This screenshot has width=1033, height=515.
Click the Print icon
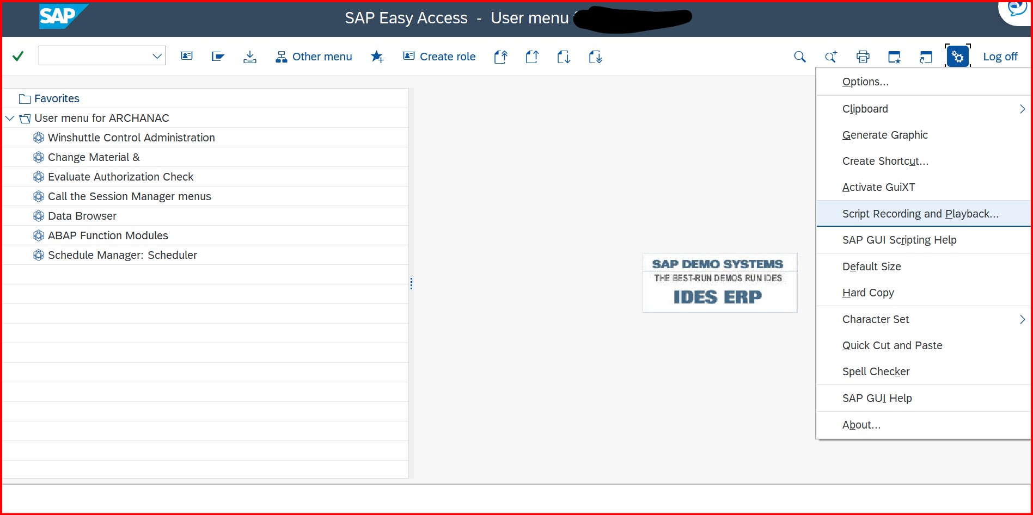(x=863, y=57)
